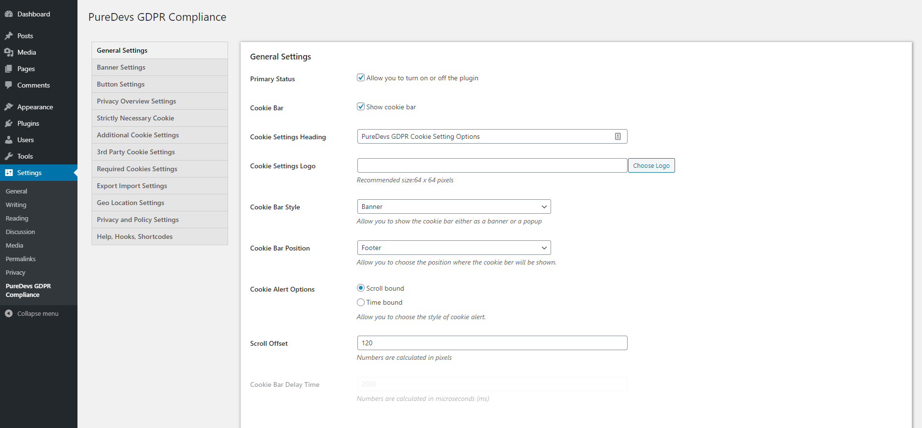Open the Settings menu
Screen dimensions: 922x428
pyautogui.click(x=39, y=173)
